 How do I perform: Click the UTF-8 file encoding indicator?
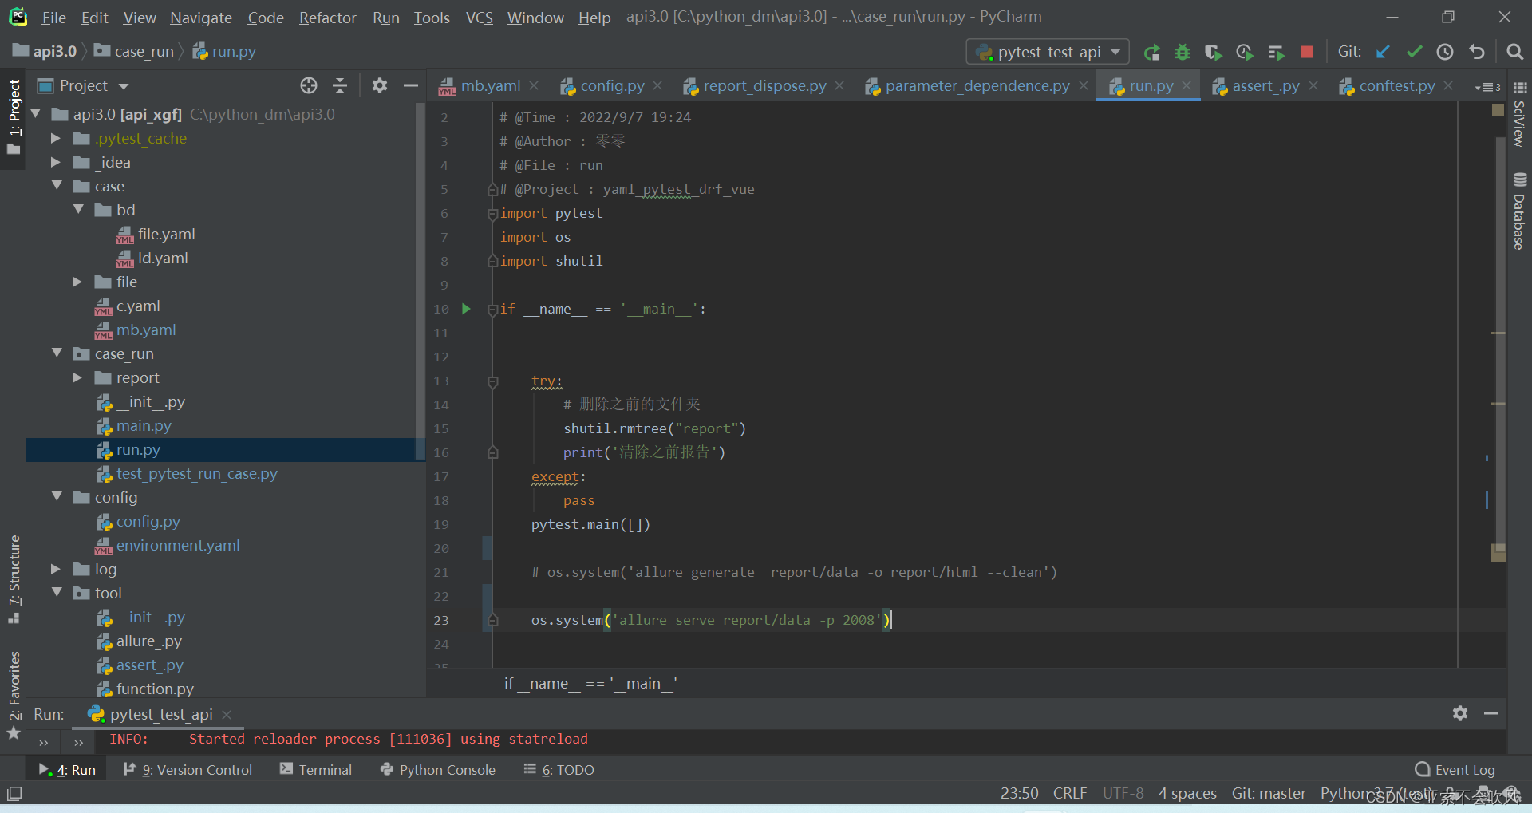click(1123, 793)
